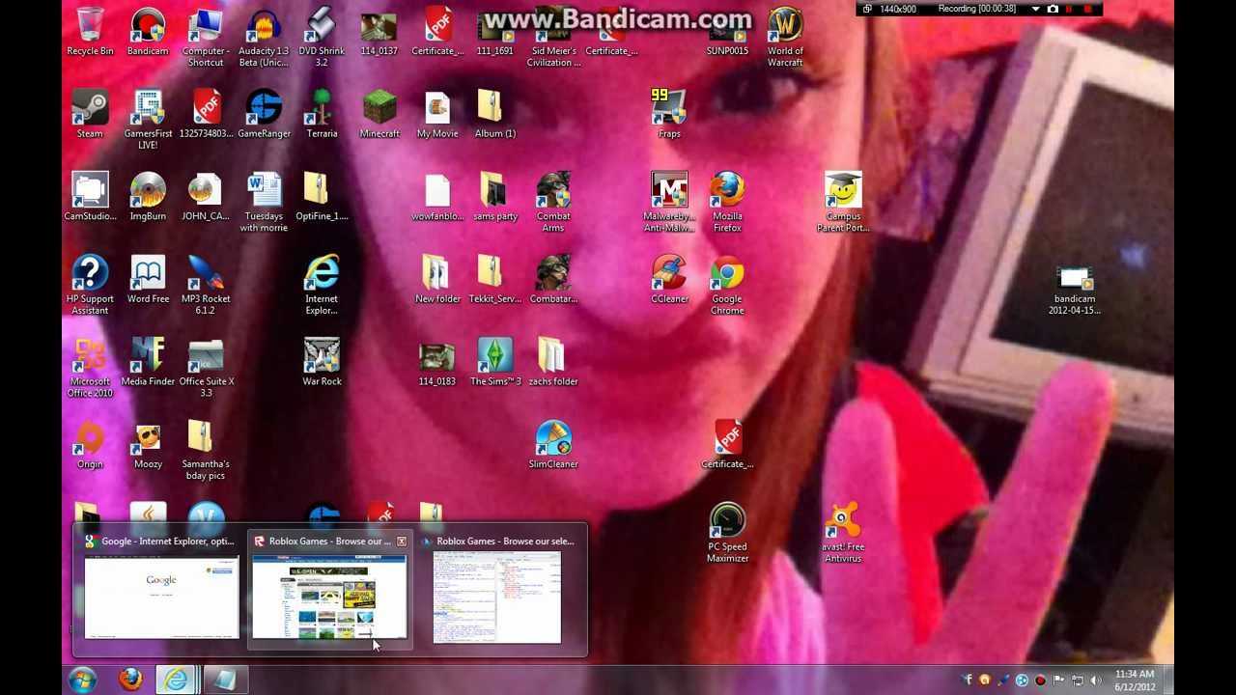
Task: Switch to Google - Internet Explorer preview thumbnail
Action: [x=161, y=598]
